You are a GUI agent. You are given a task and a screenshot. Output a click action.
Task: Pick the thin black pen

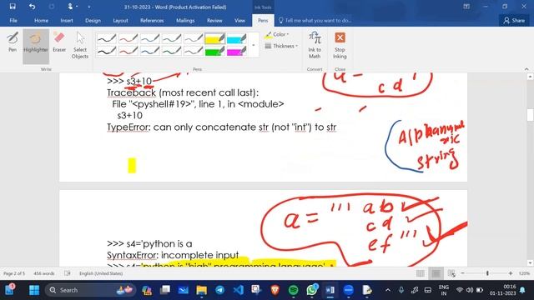[106, 38]
